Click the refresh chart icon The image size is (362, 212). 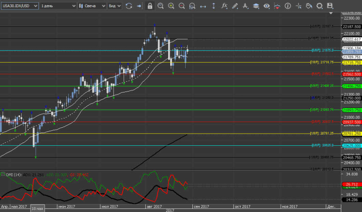pyautogui.click(x=129, y=6)
